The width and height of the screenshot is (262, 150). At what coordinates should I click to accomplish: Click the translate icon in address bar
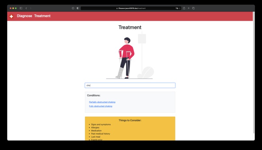point(177,8)
